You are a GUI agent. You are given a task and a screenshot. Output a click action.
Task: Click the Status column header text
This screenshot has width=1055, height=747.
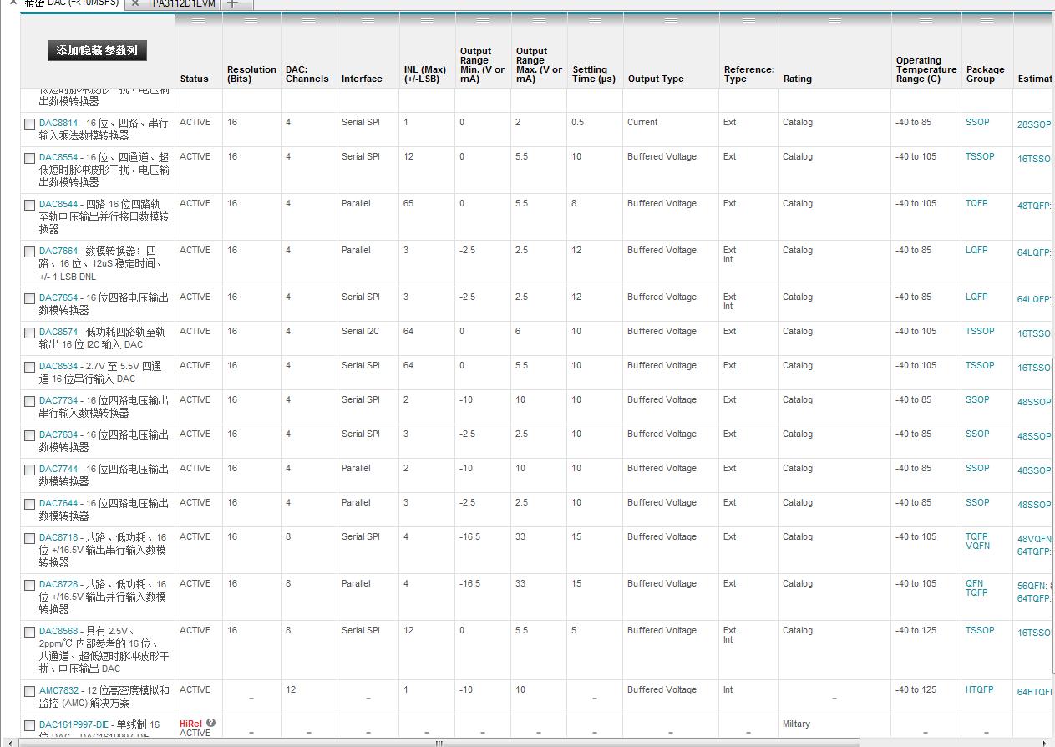[194, 79]
